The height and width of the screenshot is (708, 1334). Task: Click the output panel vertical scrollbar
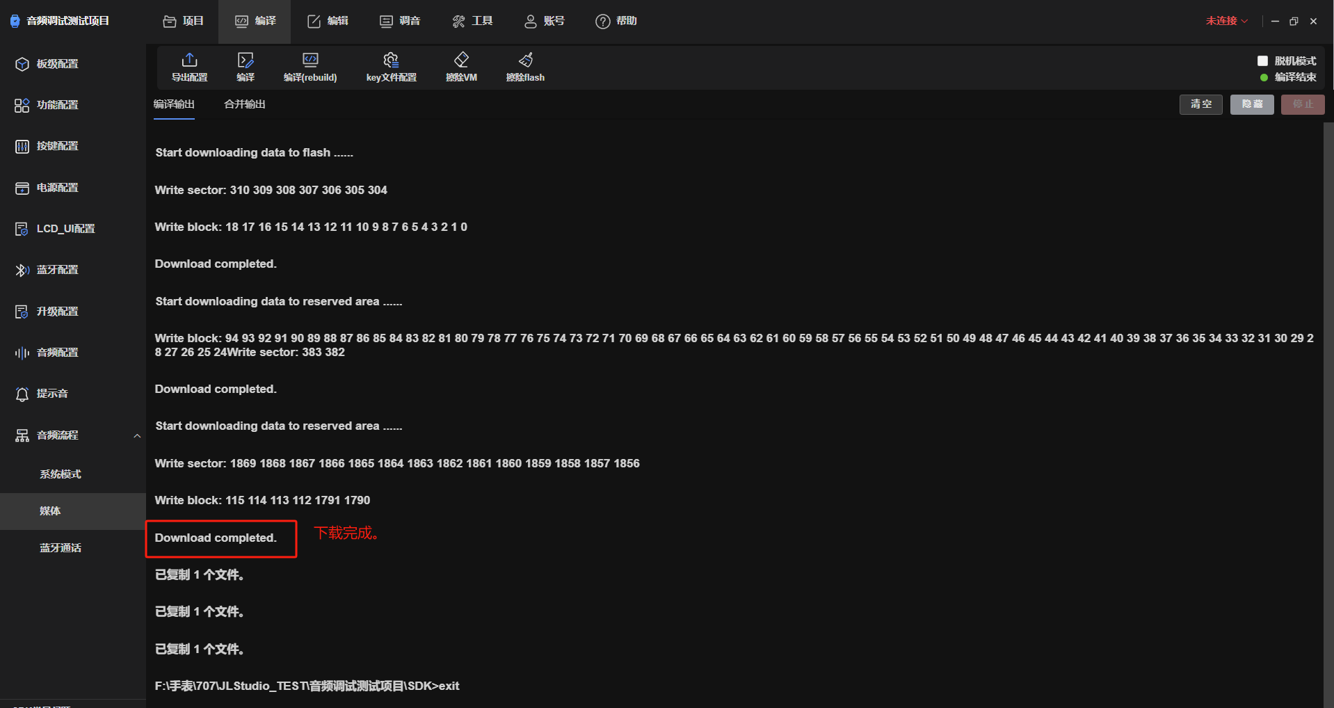coord(1328,415)
